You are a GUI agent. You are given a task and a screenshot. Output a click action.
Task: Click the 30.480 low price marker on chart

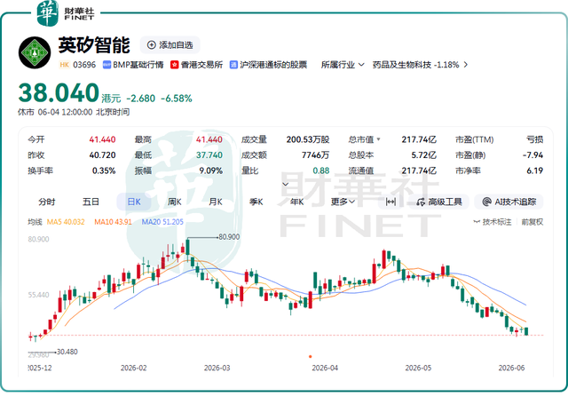(x=67, y=352)
